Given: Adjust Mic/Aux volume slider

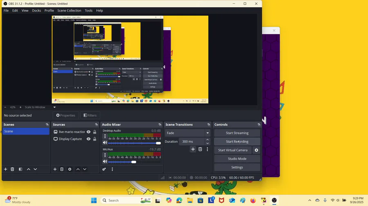Looking at the screenshot, I should [x=135, y=162].
